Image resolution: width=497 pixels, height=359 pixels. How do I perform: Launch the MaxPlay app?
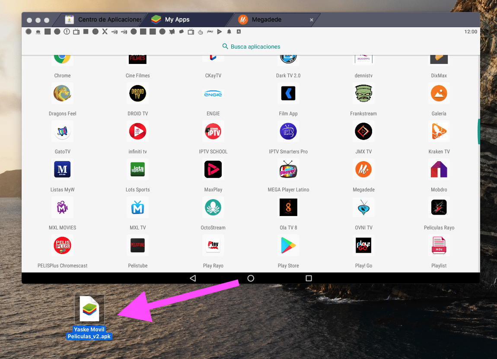point(213,169)
